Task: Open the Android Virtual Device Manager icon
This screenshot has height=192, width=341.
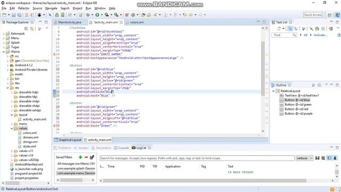Action: (x=63, y=15)
